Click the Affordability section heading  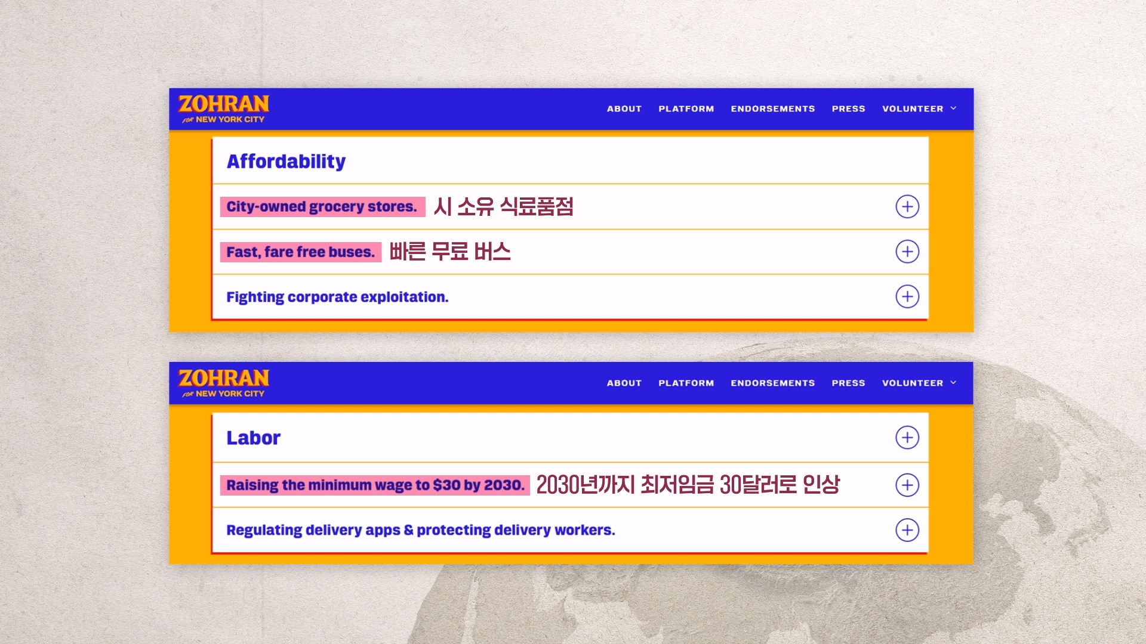pyautogui.click(x=286, y=162)
